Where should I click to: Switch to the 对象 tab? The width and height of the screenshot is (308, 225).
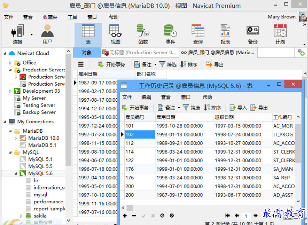[x=87, y=53]
